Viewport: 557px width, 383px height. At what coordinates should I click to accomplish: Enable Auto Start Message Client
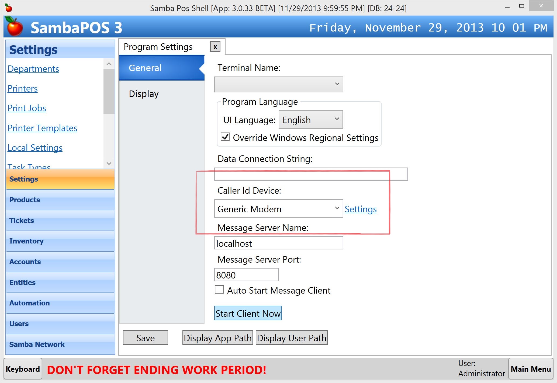point(219,290)
